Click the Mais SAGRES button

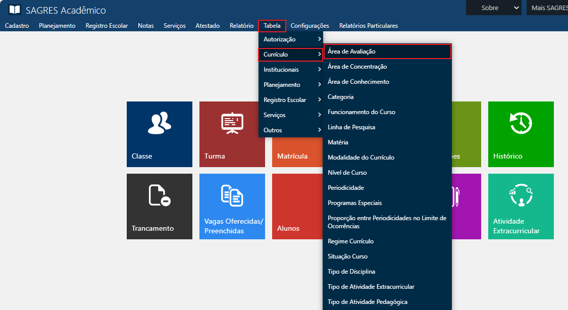point(548,8)
